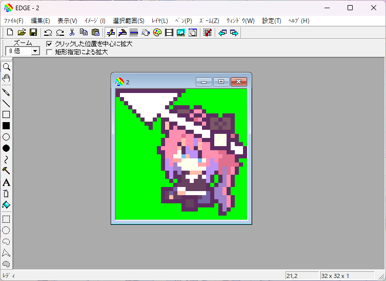This screenshot has width=386, height=281.
Task: Click the EDGE app icon in title bar
Action: (8, 8)
